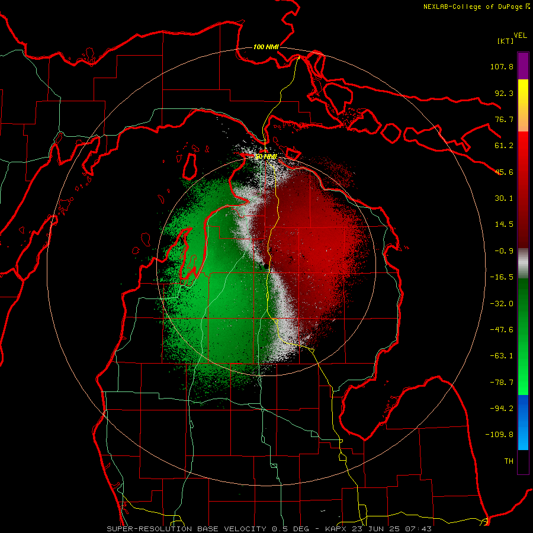The width and height of the screenshot is (533, 533).
Task: Click the TH legend label
Action: point(509,461)
